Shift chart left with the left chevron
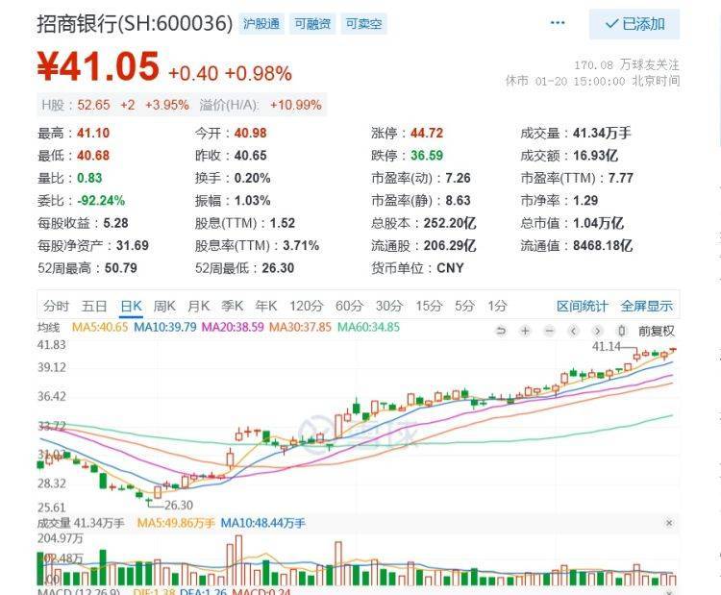This screenshot has height=595, width=721. pos(573,331)
